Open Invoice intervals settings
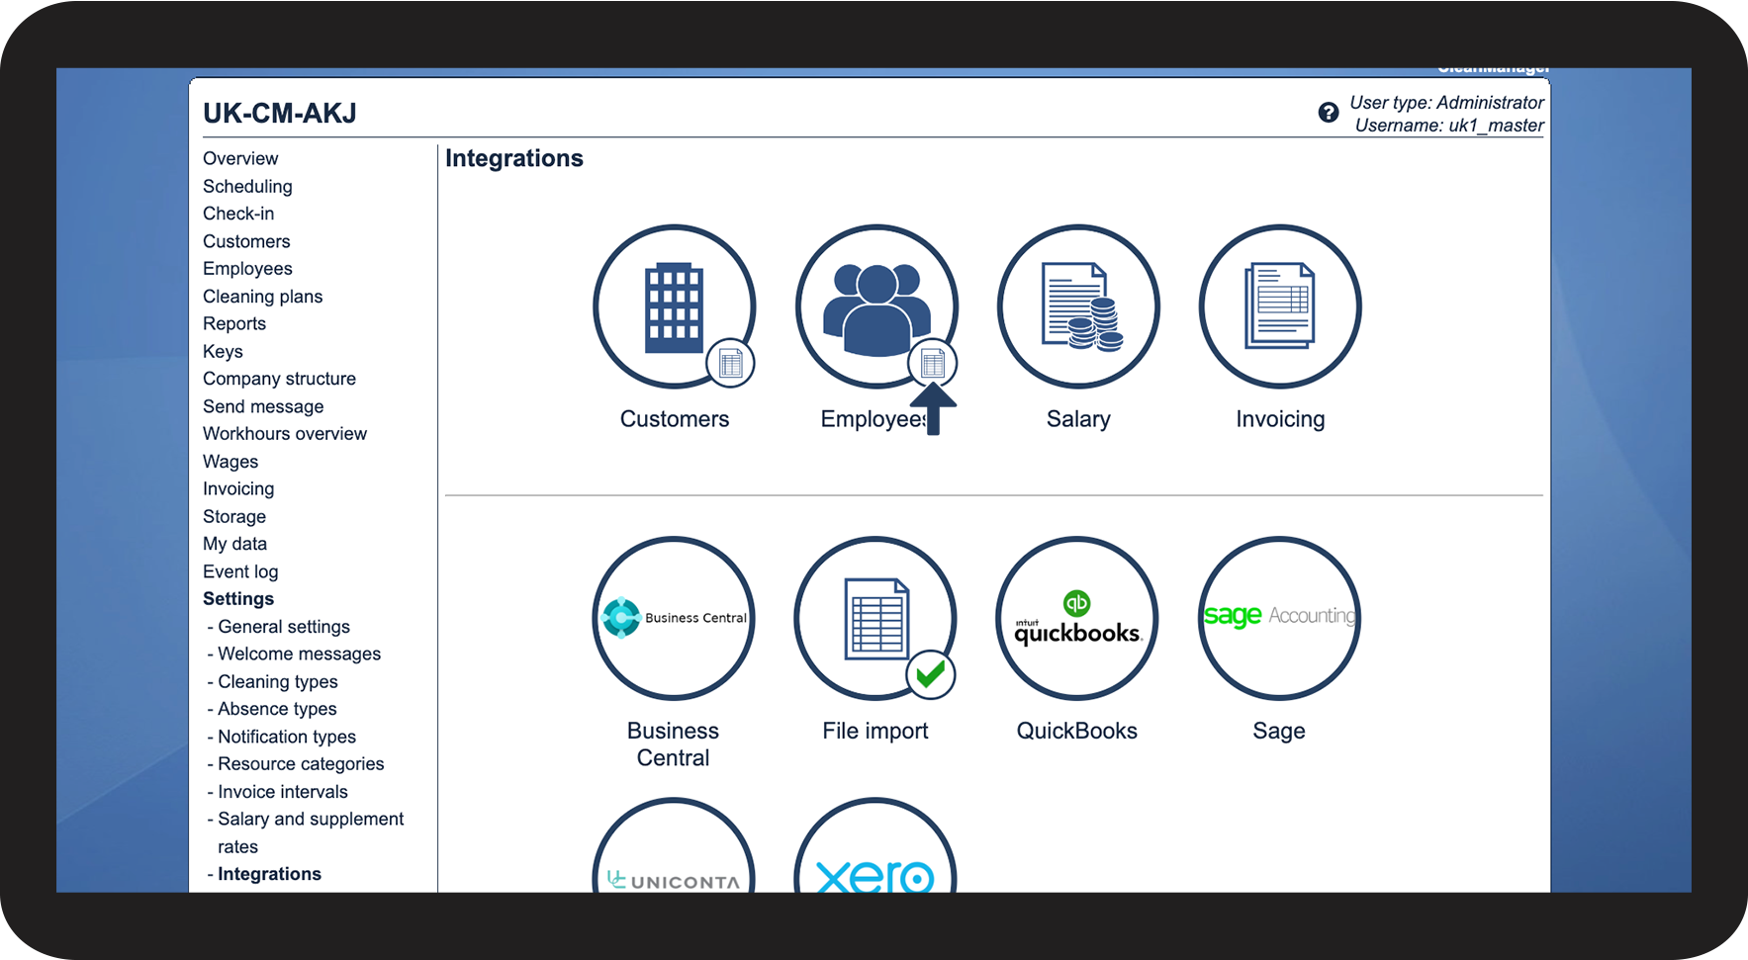 coord(283,791)
